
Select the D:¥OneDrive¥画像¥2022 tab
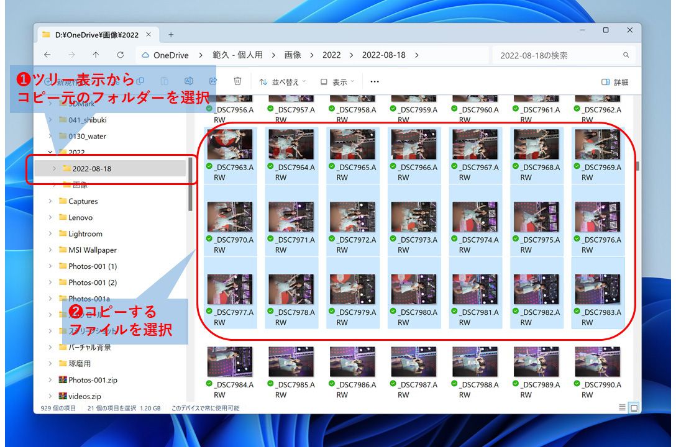point(98,35)
